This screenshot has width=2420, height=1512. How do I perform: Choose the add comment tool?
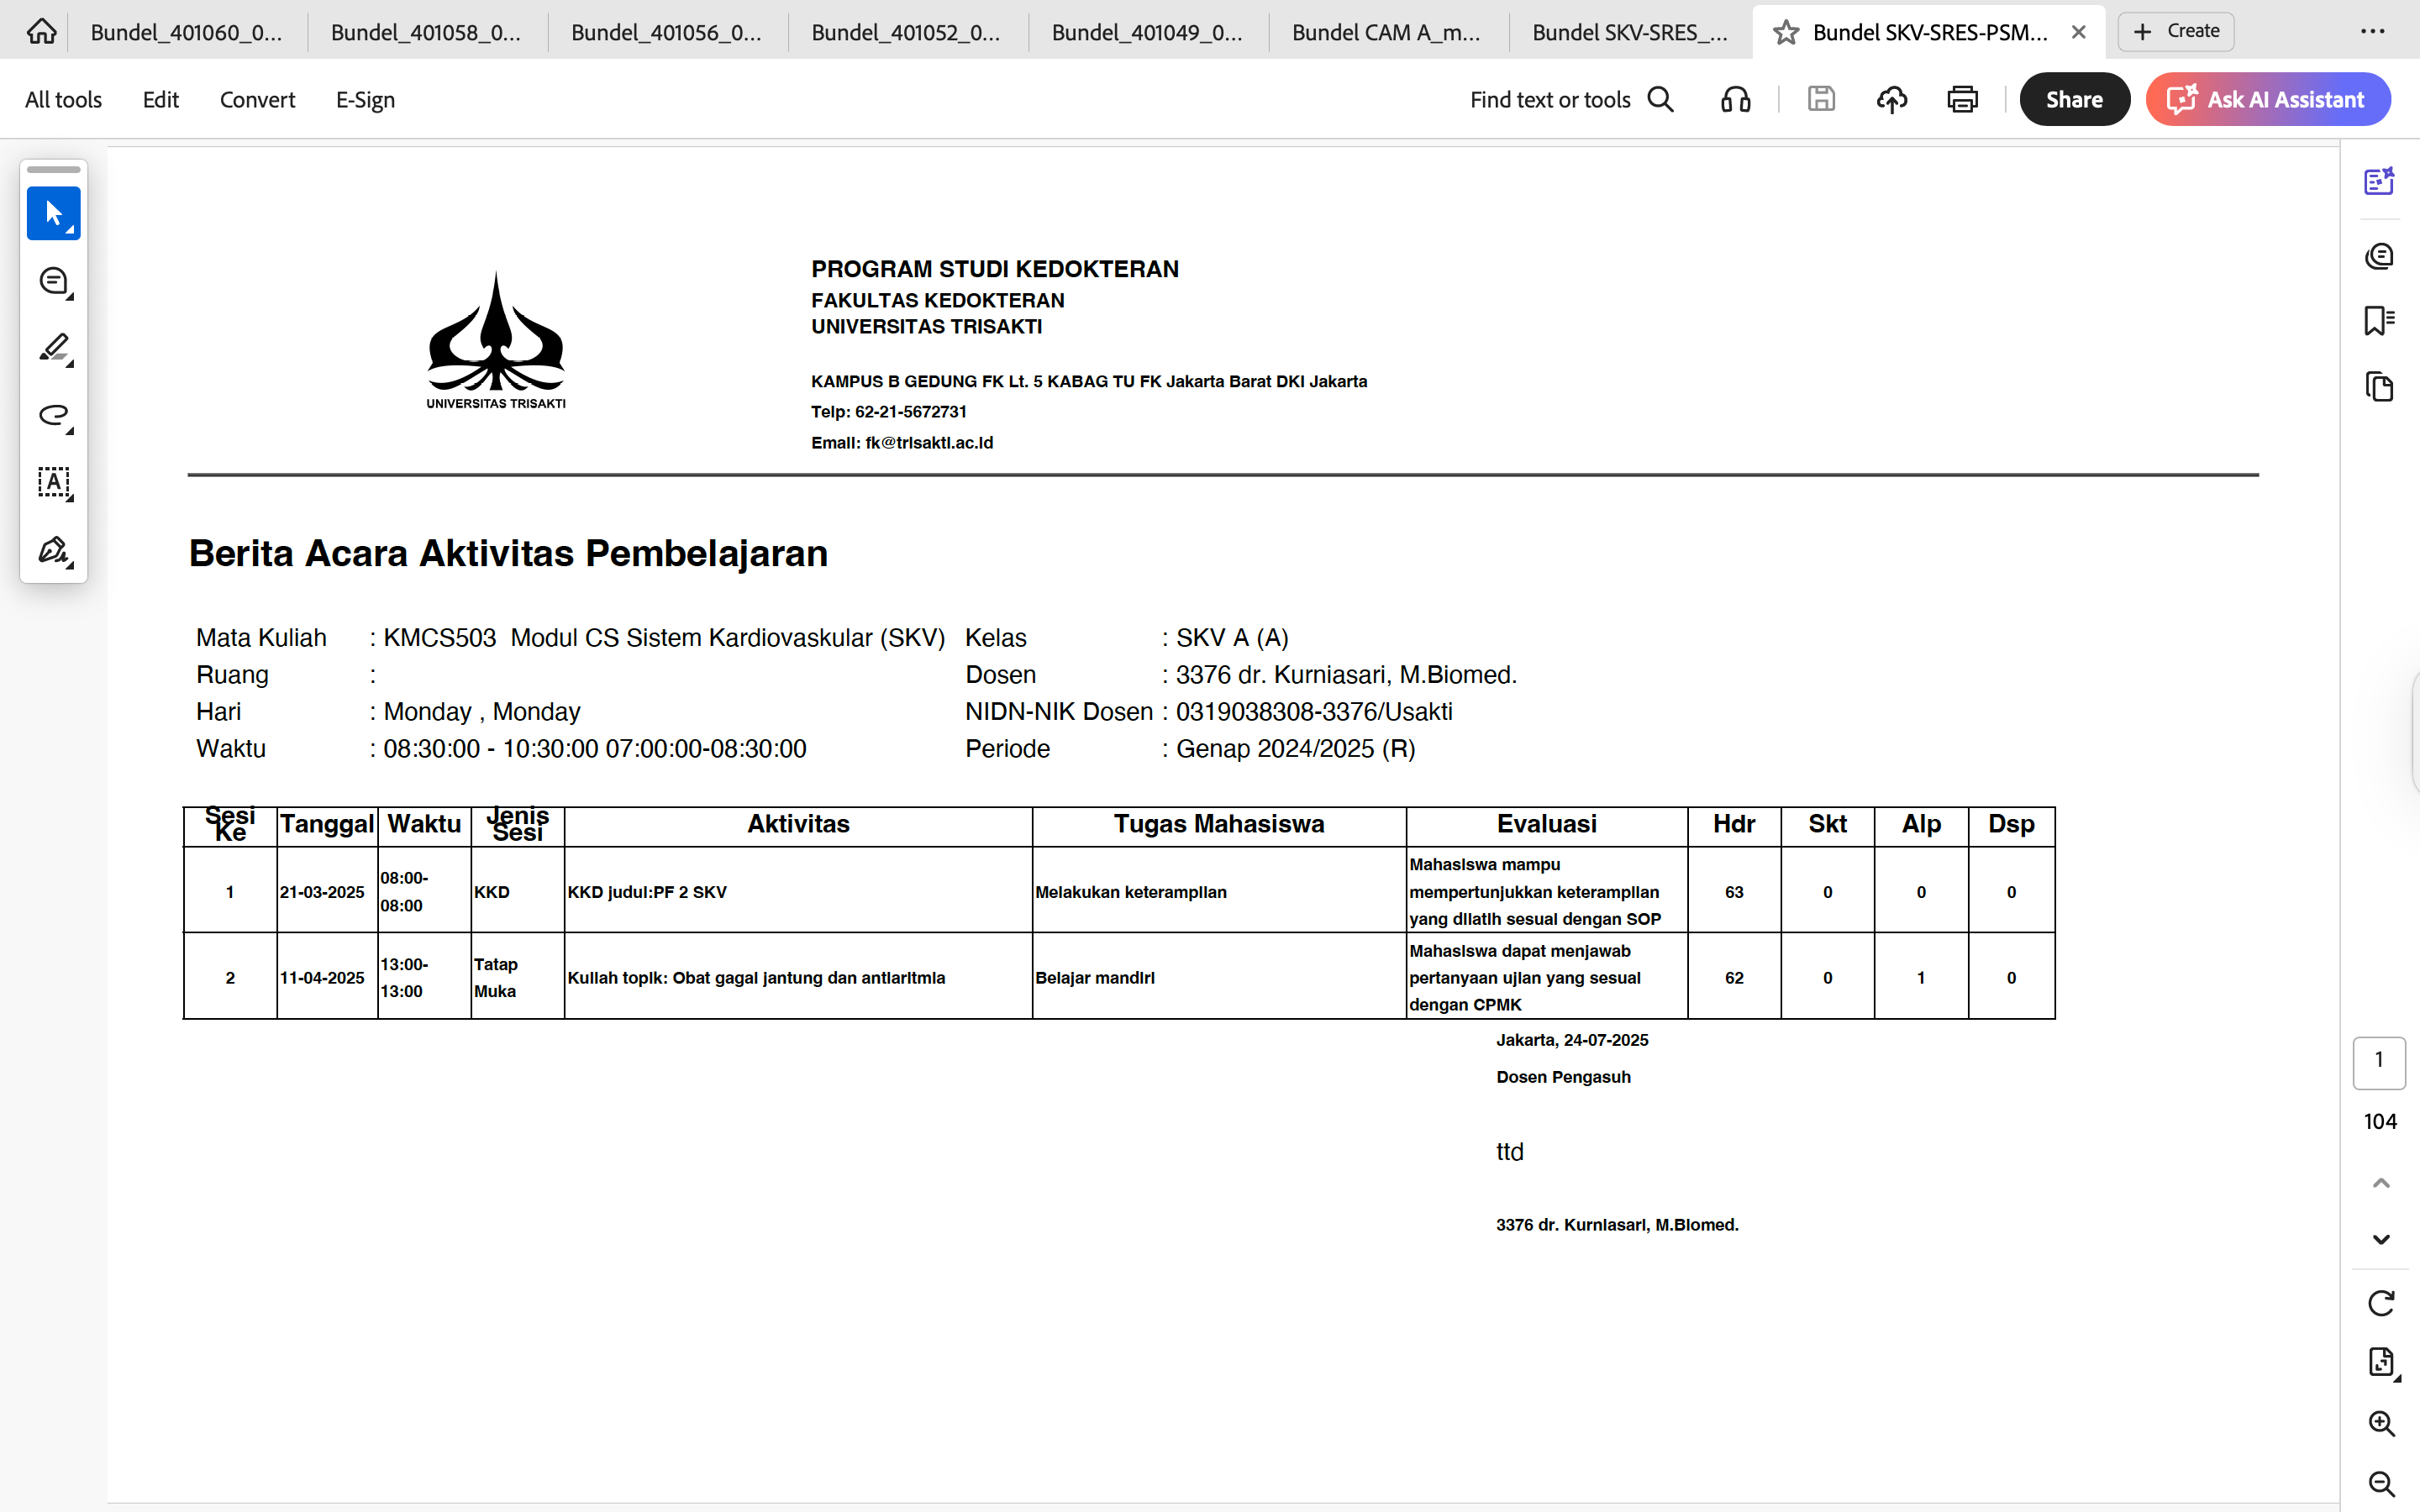53,281
